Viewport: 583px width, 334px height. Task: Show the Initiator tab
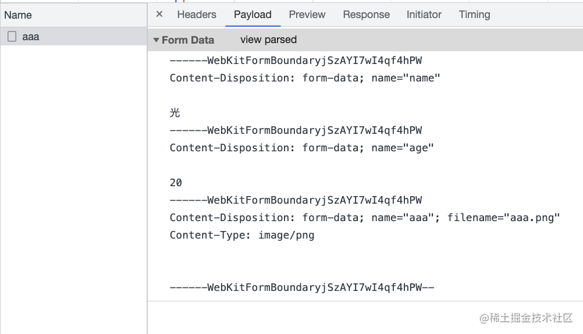pos(424,15)
